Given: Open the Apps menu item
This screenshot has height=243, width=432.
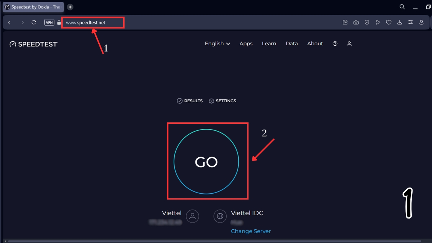Looking at the screenshot, I should click(x=246, y=44).
